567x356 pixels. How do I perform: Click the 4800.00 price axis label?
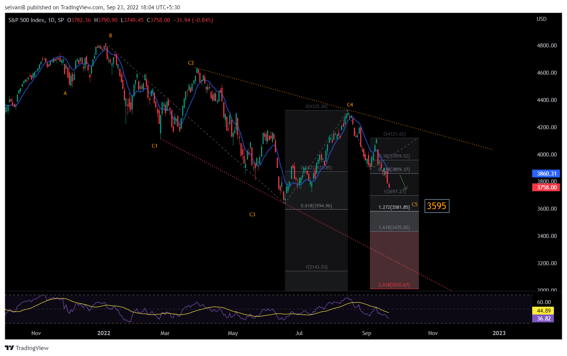point(547,46)
